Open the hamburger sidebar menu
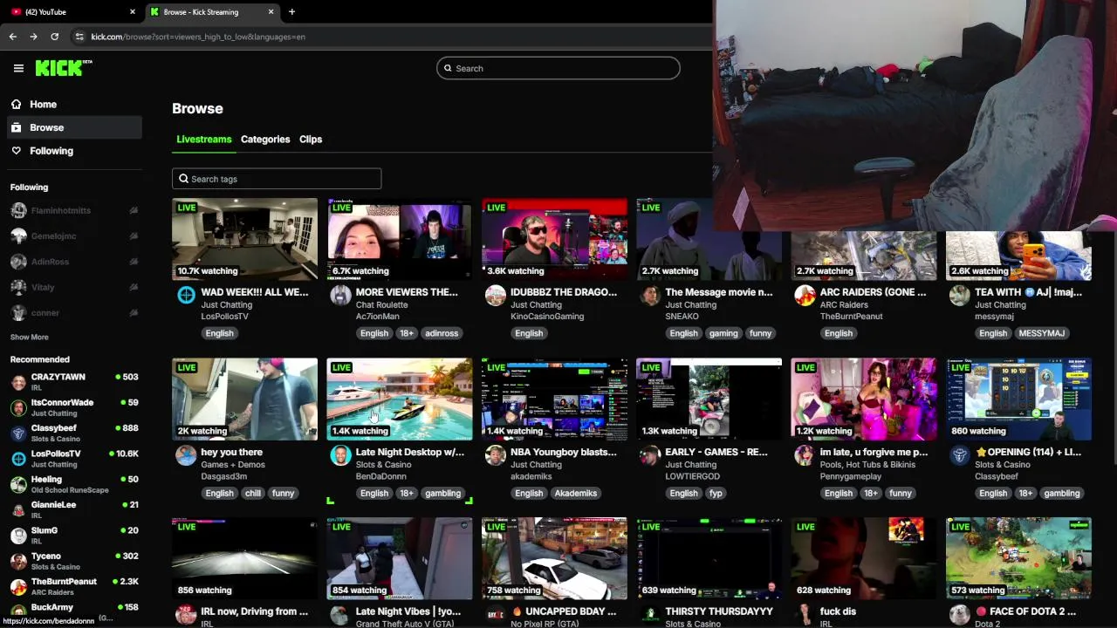Image resolution: width=1117 pixels, height=628 pixels. (x=18, y=68)
